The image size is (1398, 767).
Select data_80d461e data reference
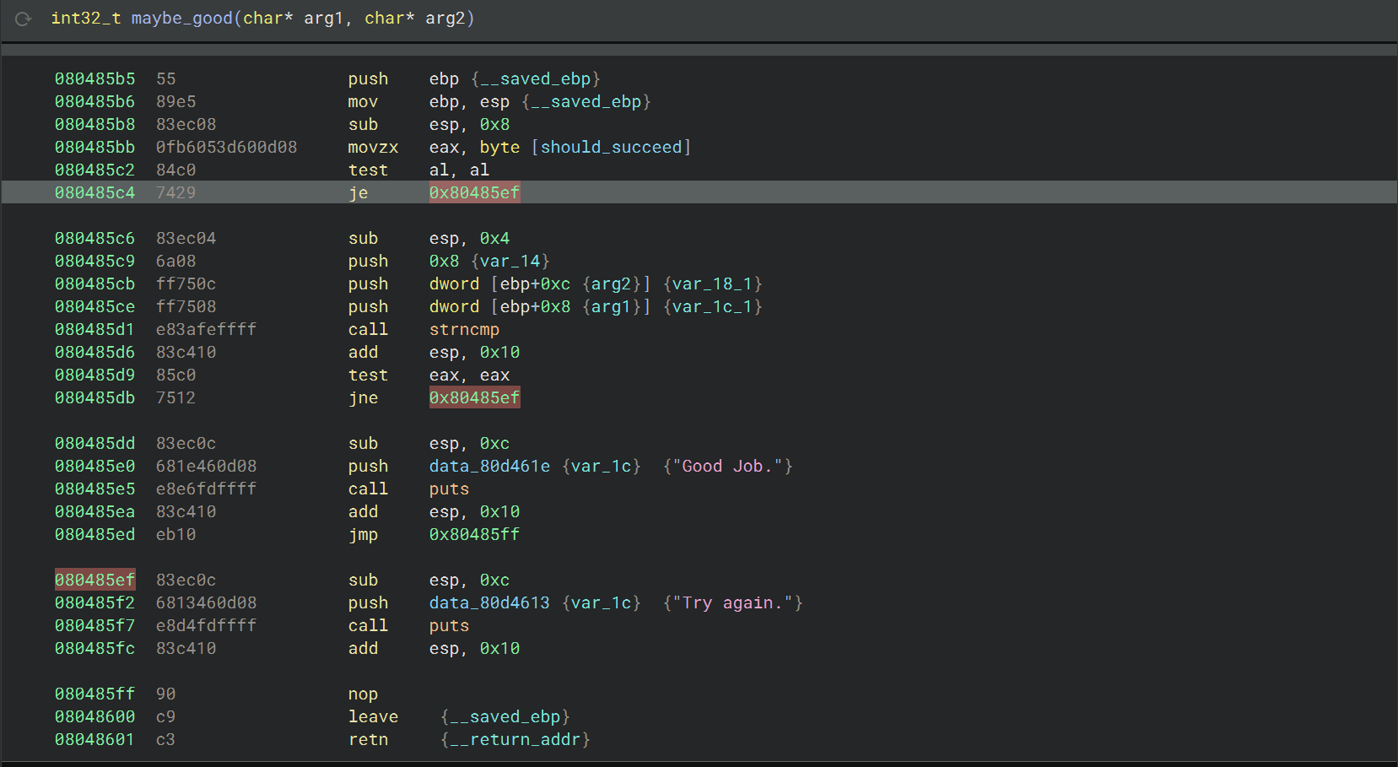tap(489, 466)
